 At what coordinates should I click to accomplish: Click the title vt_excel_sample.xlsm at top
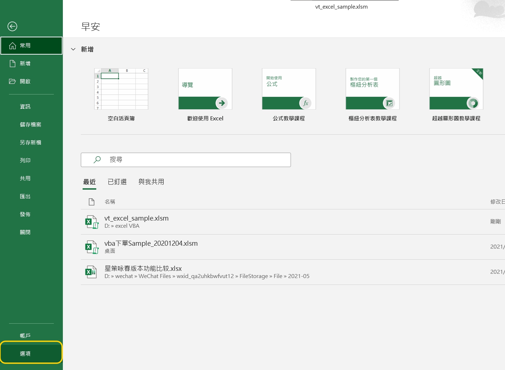pyautogui.click(x=342, y=7)
